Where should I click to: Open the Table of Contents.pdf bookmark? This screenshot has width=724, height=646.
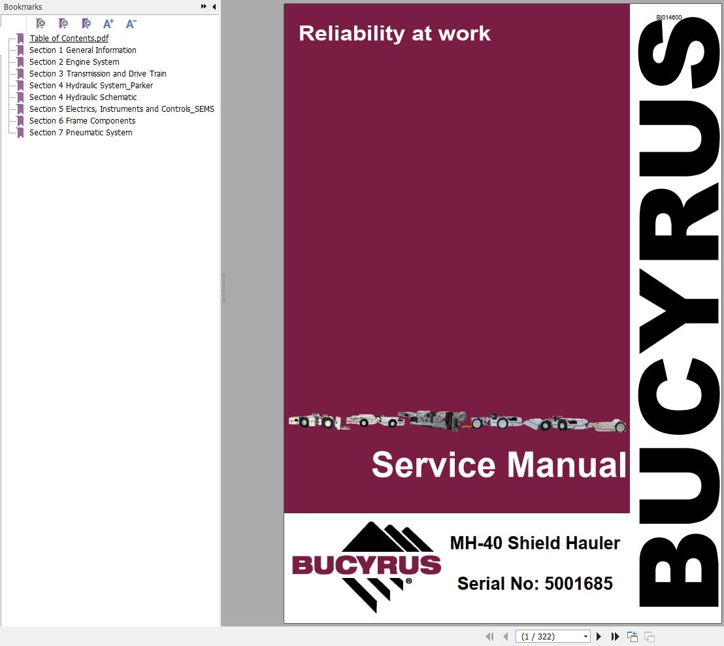click(69, 39)
